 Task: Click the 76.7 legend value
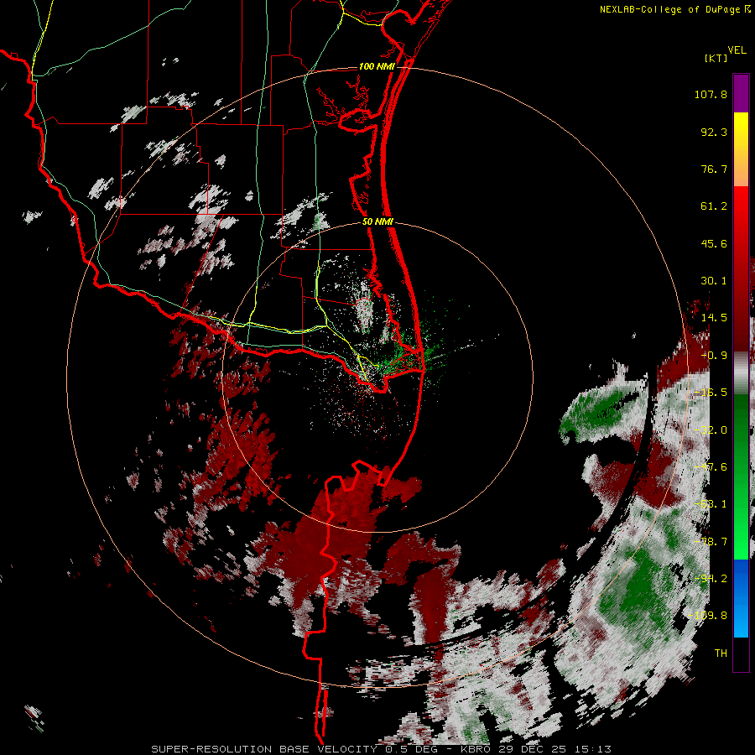pyautogui.click(x=714, y=169)
